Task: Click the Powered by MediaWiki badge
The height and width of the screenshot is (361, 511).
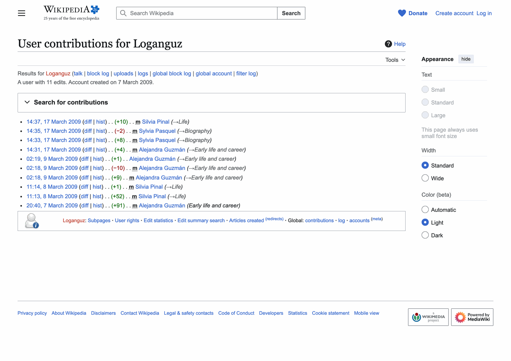Action: [472, 317]
